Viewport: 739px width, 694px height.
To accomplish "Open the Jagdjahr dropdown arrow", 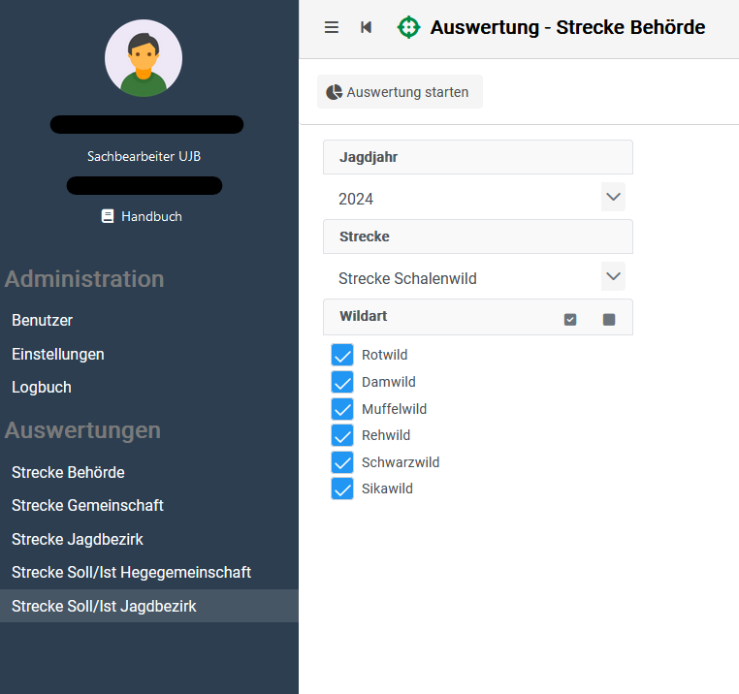I will click(x=613, y=198).
